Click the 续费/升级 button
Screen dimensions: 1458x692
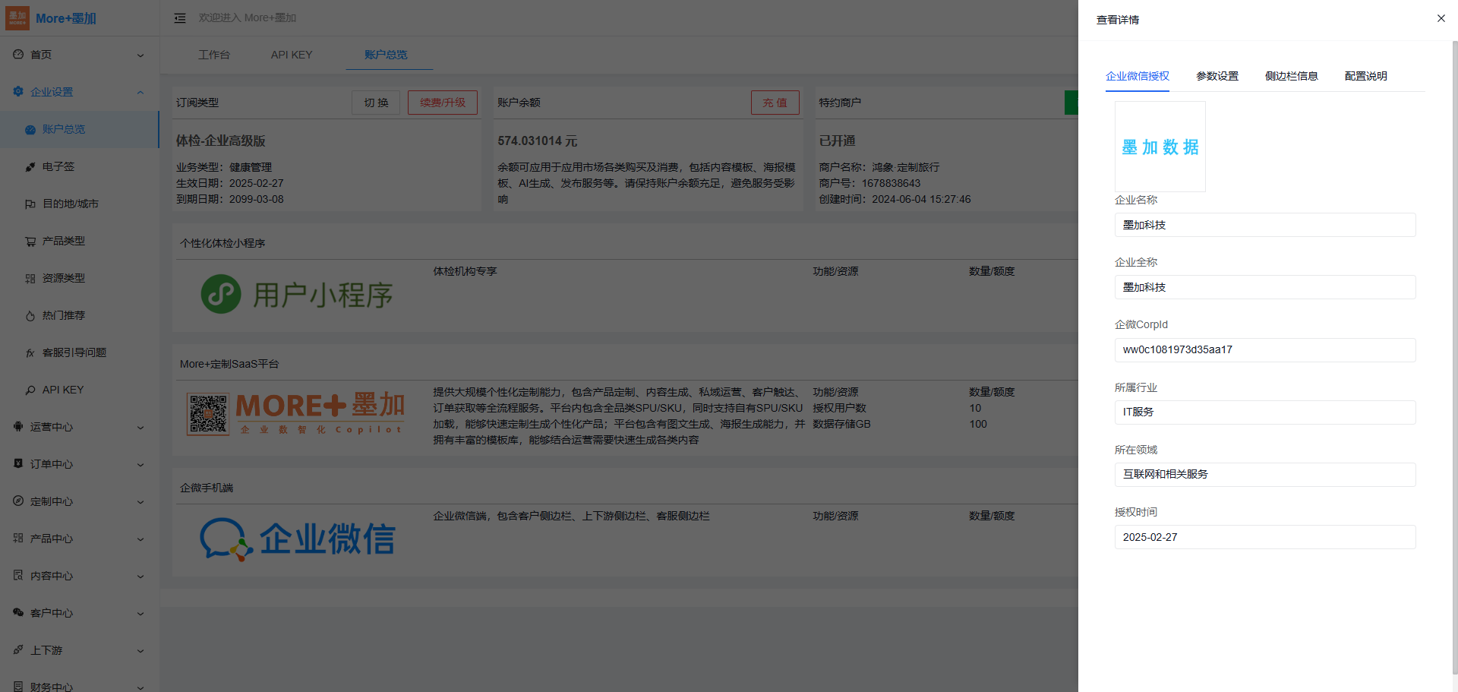coord(442,103)
